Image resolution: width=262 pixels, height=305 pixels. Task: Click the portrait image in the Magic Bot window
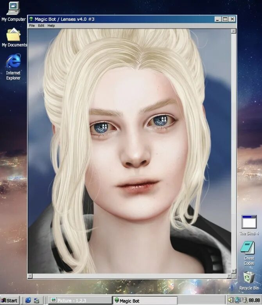pyautogui.click(x=129, y=151)
